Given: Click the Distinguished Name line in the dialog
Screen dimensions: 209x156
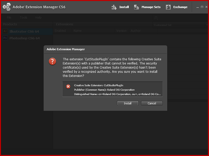Looking at the screenshot, I should (118, 94).
